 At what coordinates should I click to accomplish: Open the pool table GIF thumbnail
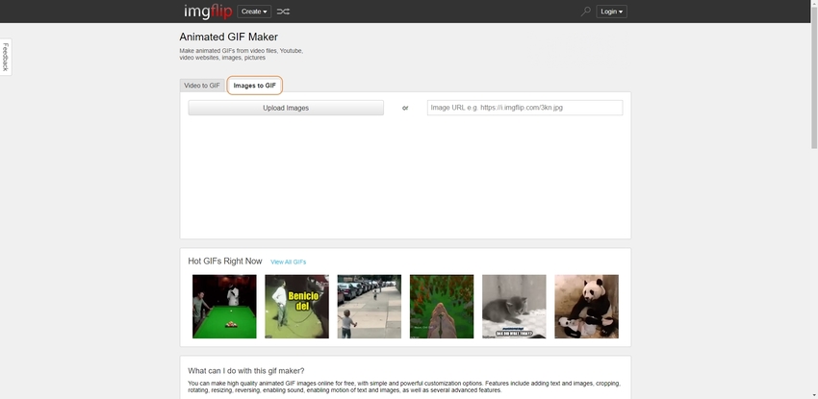224,307
